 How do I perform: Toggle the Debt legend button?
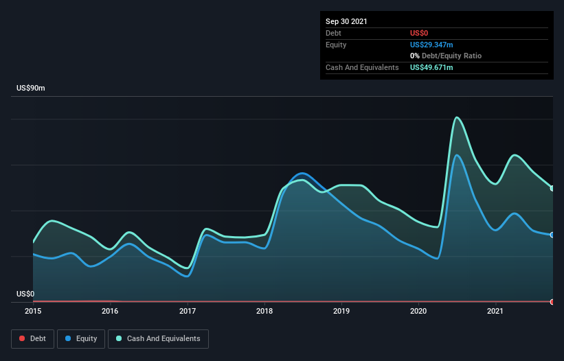(x=33, y=339)
